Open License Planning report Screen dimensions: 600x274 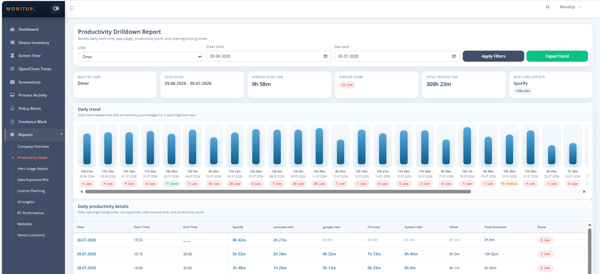tap(31, 191)
